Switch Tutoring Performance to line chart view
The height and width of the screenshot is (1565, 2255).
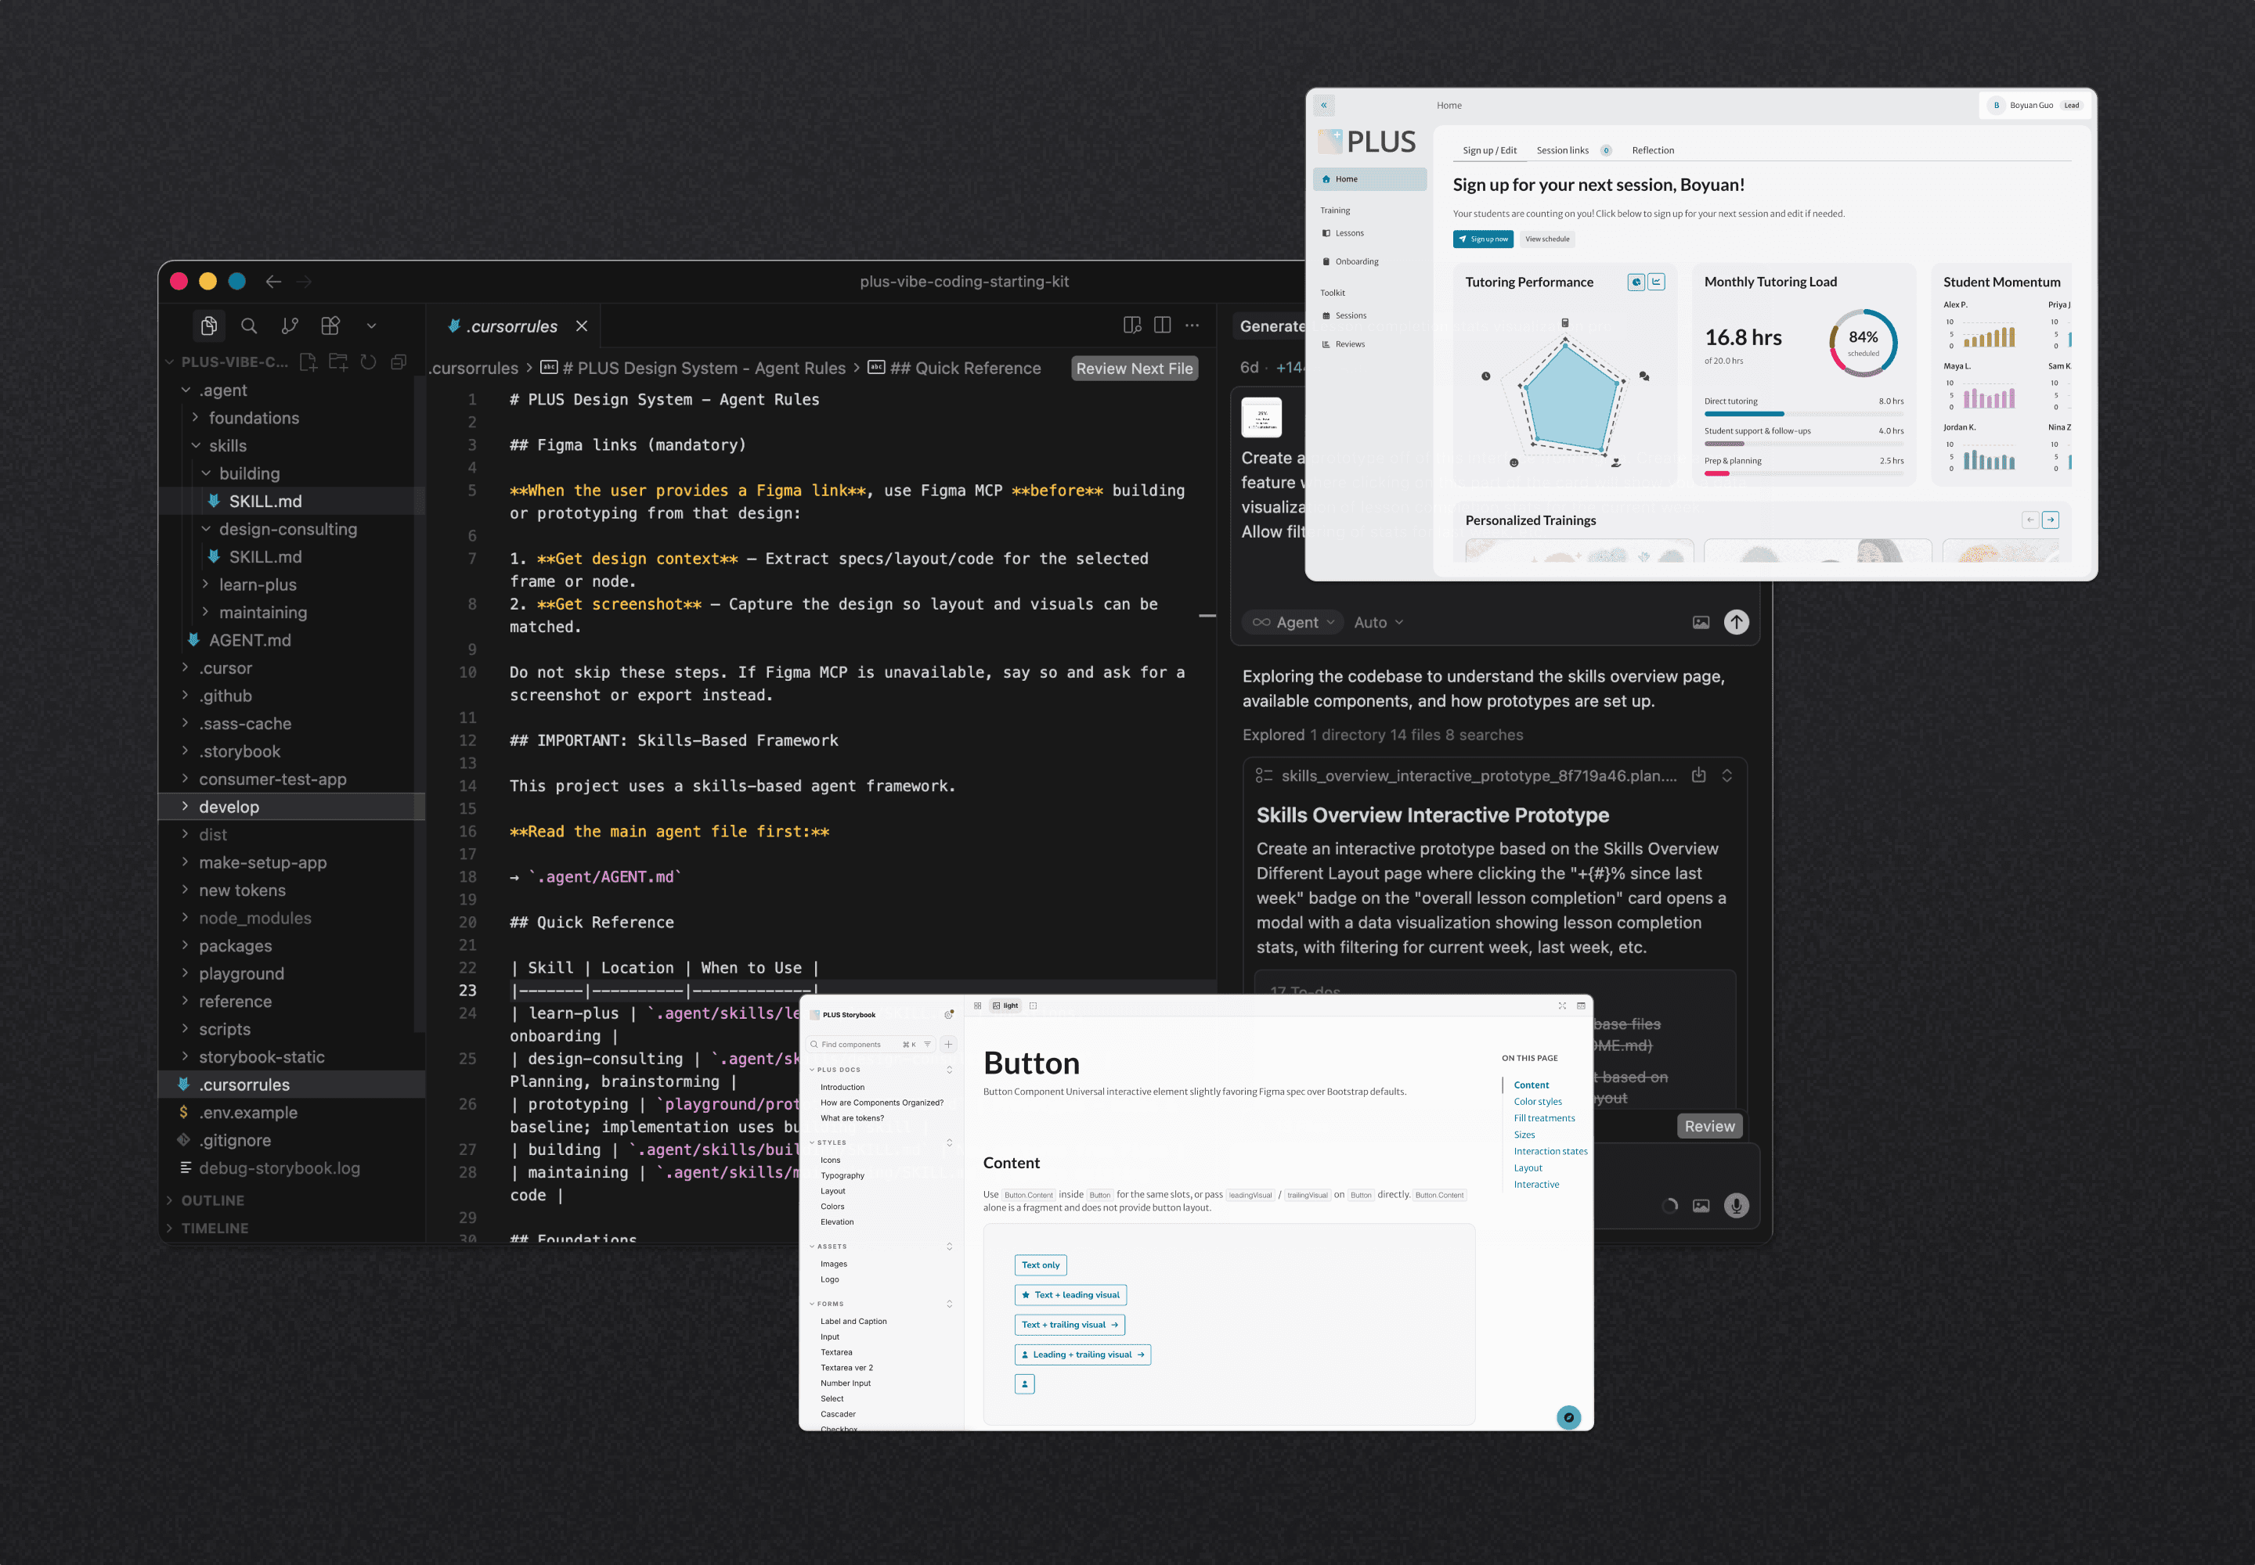pos(1657,282)
